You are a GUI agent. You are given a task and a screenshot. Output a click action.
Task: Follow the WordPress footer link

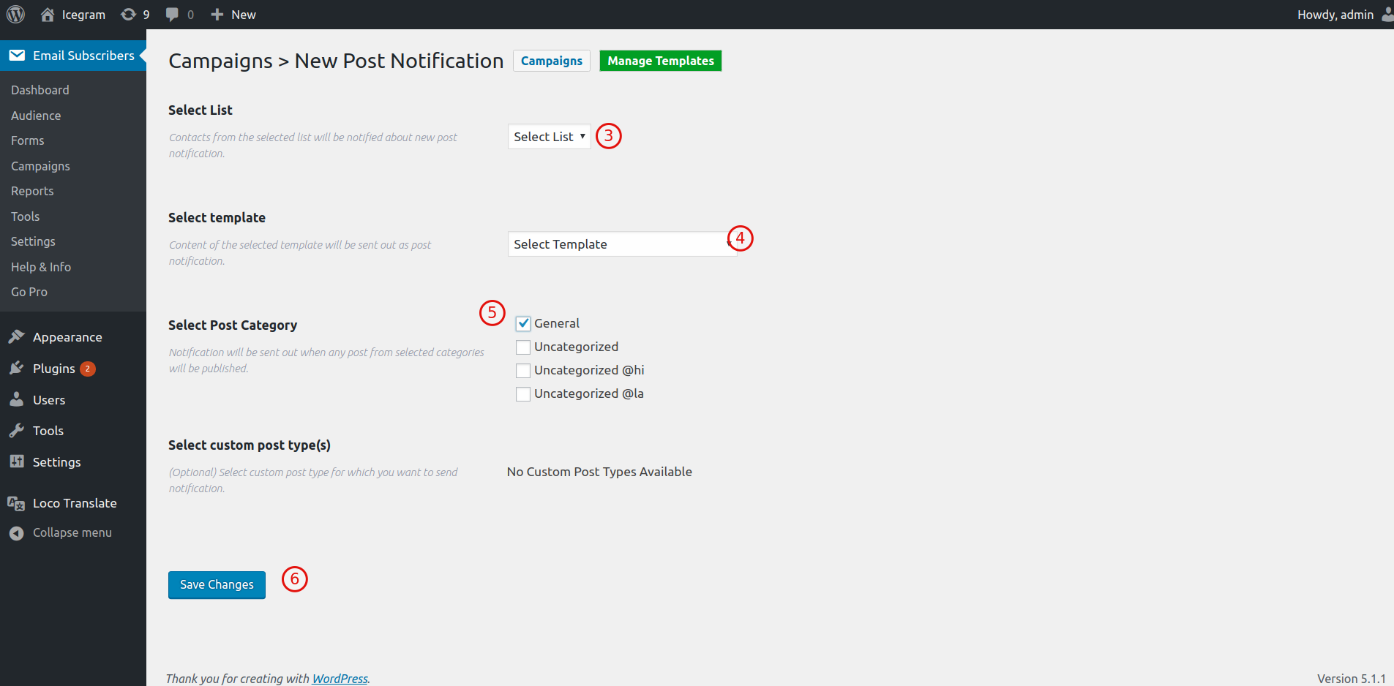click(x=340, y=679)
